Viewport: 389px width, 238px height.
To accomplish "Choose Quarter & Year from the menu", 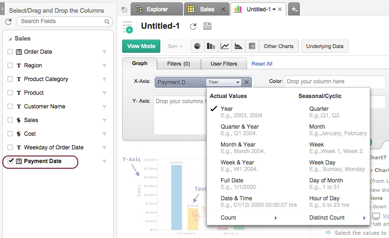I will (x=240, y=126).
